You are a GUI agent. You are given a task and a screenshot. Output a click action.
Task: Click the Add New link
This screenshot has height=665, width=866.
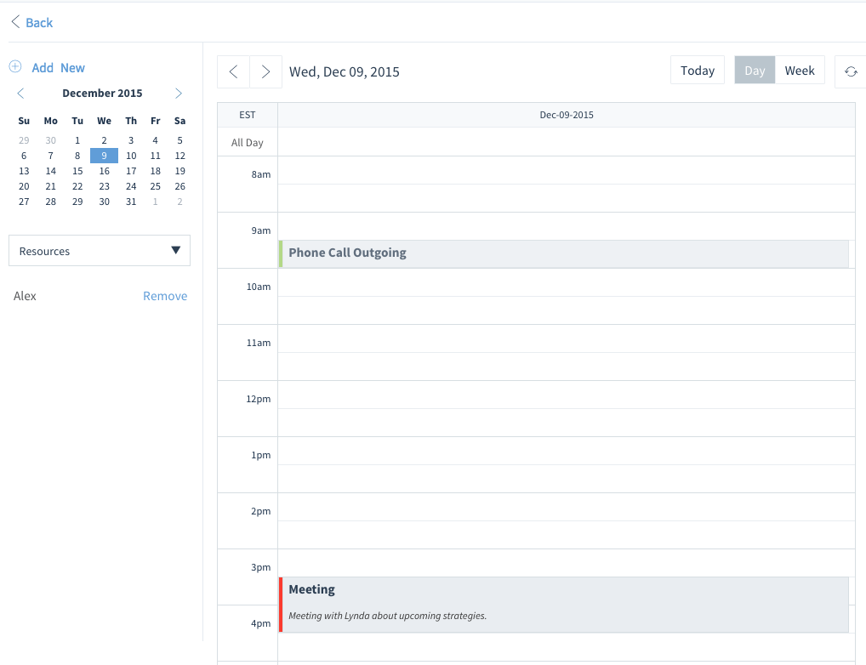(x=59, y=68)
